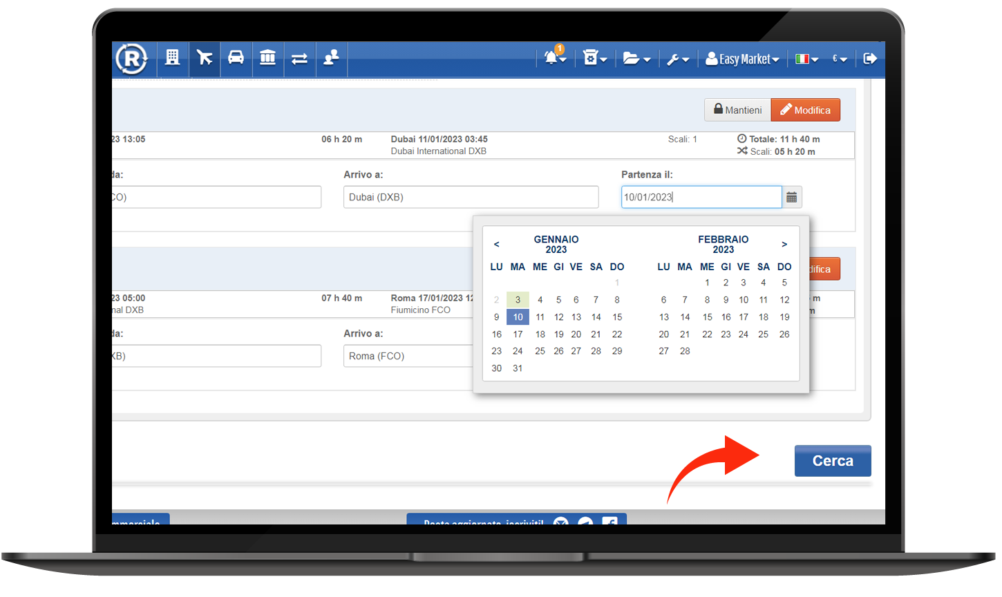This screenshot has height=597, width=1002.
Task: Click the orange Modifica button
Action: (805, 110)
